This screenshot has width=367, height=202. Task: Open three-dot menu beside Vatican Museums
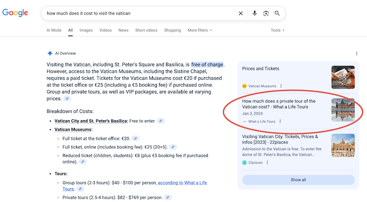[281, 86]
